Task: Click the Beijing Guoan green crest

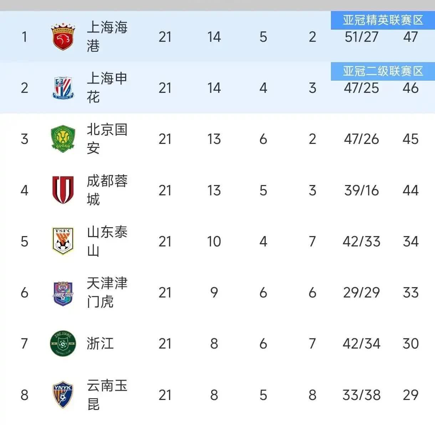Action: pyautogui.click(x=63, y=139)
